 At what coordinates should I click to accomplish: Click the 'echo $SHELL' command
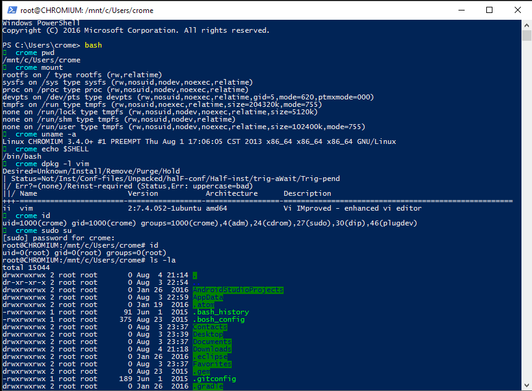(65, 149)
